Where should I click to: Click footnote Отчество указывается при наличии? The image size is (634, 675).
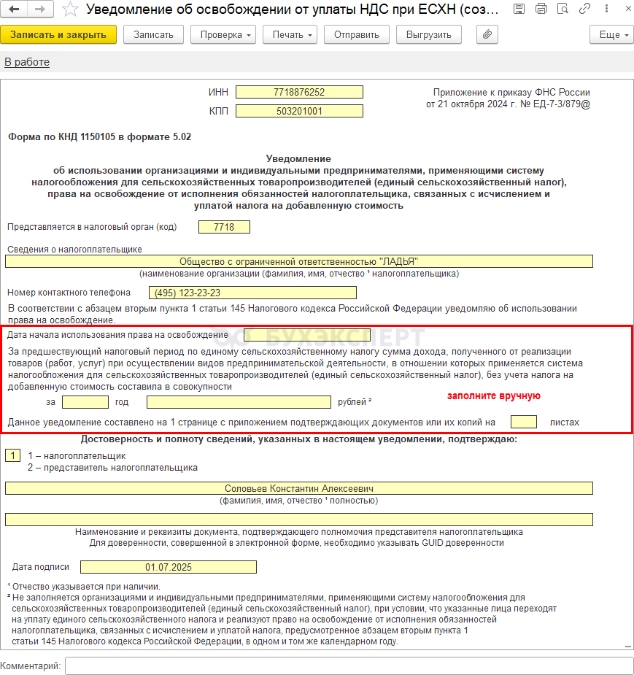[x=86, y=586]
